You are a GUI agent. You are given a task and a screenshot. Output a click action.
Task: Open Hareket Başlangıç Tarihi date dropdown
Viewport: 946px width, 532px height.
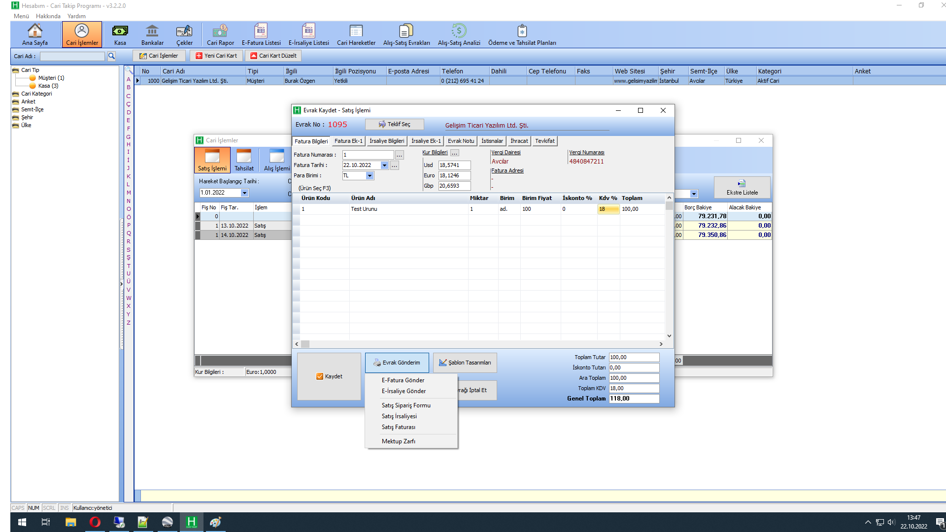click(x=244, y=193)
